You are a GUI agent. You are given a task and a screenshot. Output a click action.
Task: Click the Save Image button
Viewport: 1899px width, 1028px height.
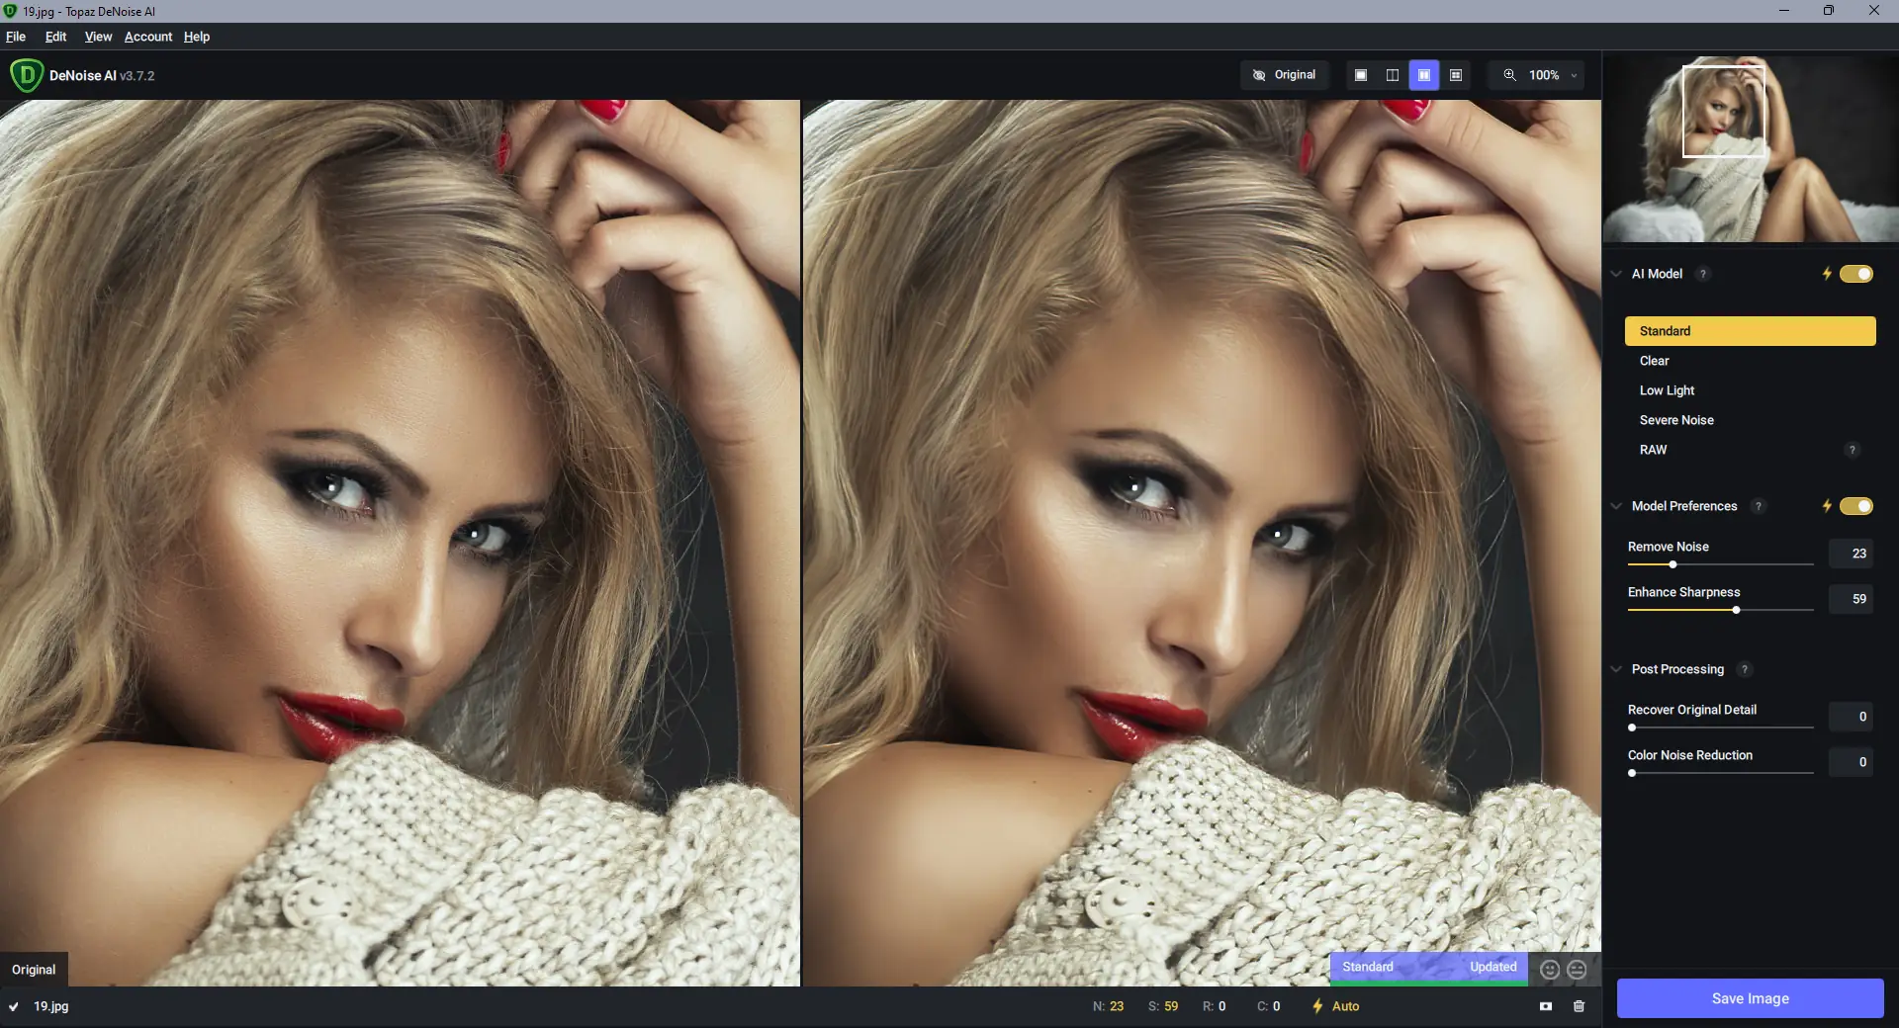1750,998
